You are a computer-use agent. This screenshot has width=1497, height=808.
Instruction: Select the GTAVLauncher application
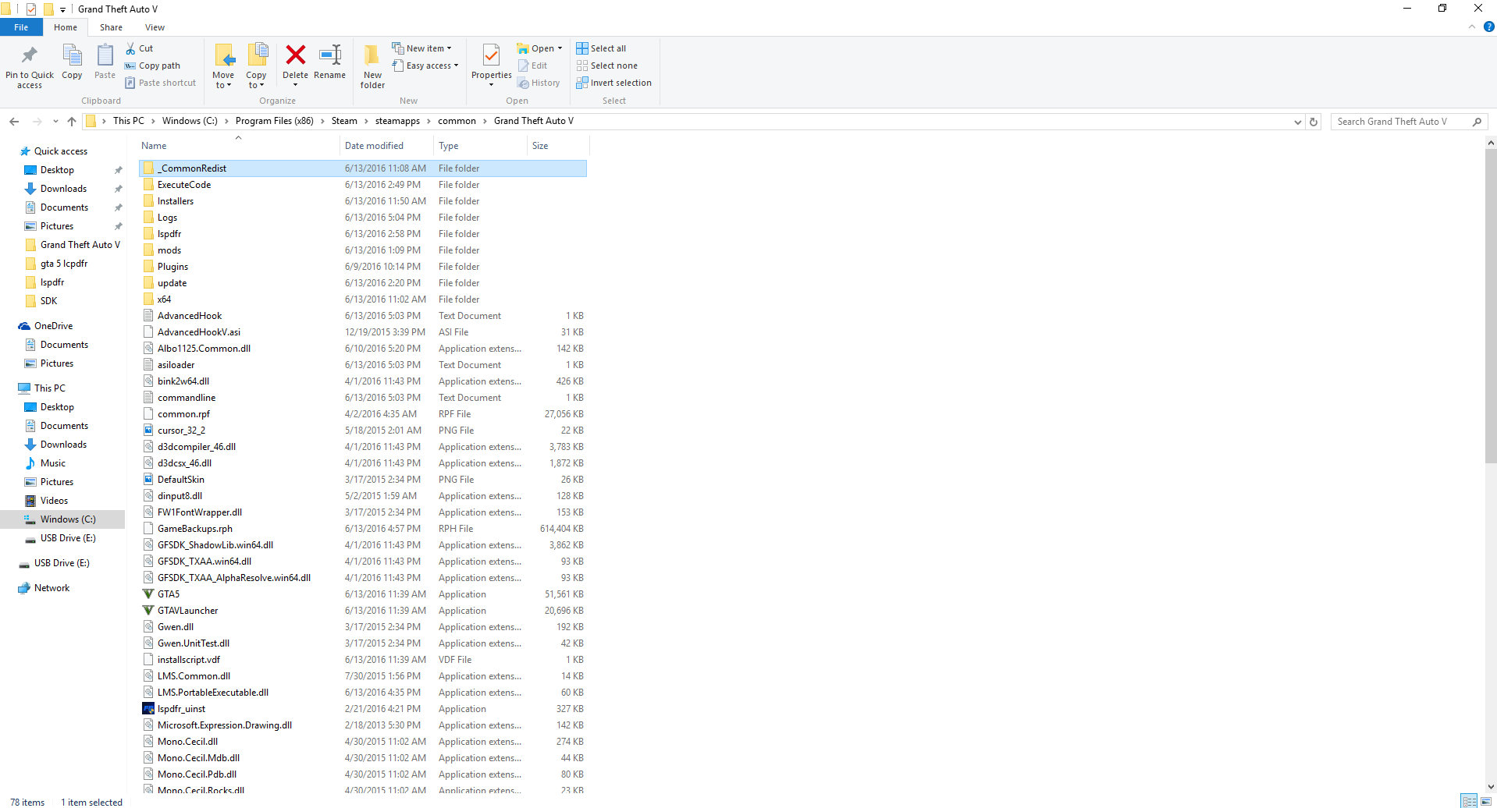click(363, 611)
